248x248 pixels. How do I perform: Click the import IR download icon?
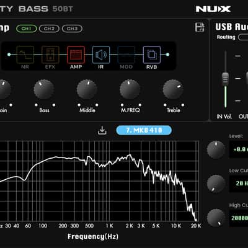[102, 130]
